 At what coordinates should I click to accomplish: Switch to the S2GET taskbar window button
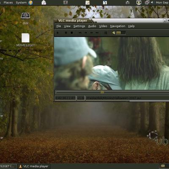coord(8,166)
